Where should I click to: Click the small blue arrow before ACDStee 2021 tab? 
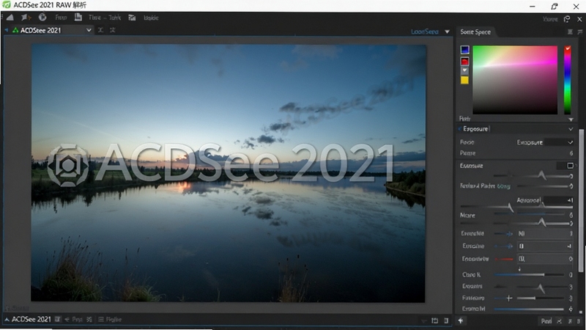click(7, 30)
